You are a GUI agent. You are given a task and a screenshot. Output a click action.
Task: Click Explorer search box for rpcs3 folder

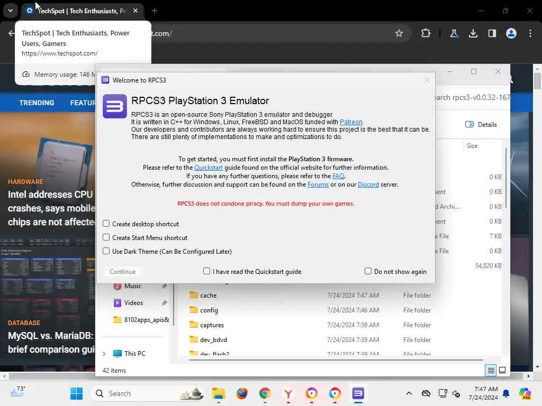click(472, 98)
